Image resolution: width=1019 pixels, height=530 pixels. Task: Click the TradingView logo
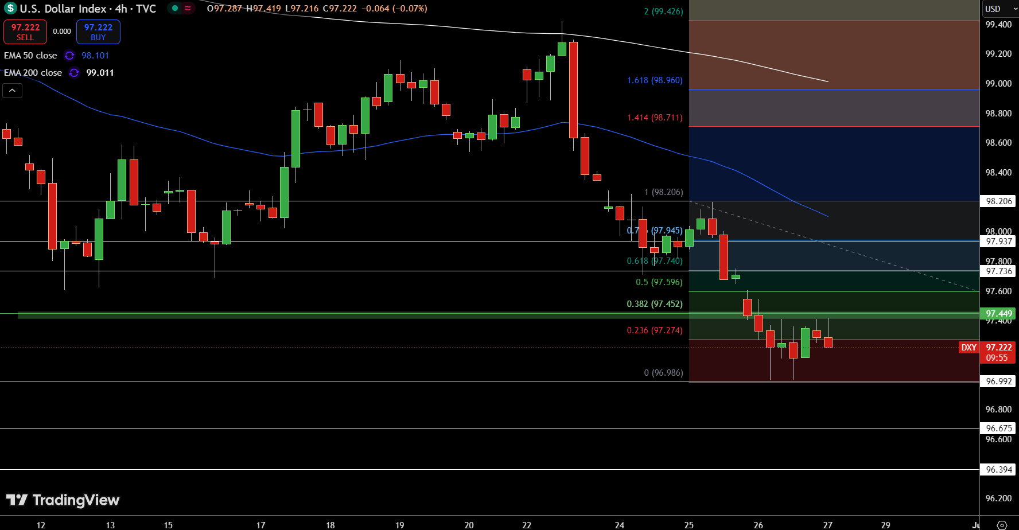point(63,500)
